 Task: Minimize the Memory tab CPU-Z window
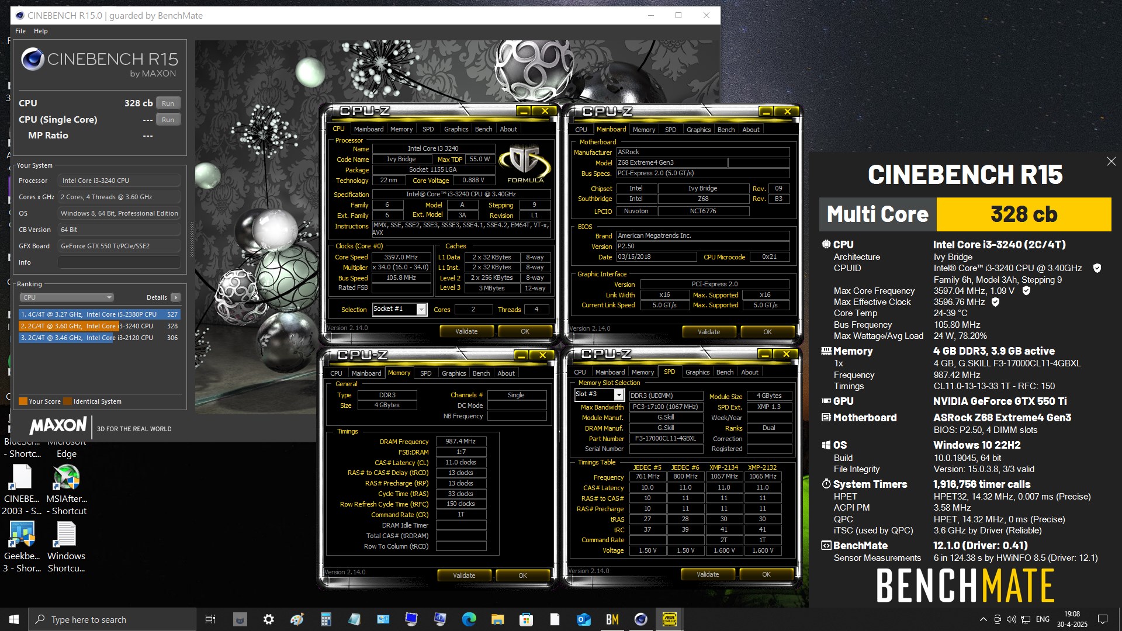(521, 355)
